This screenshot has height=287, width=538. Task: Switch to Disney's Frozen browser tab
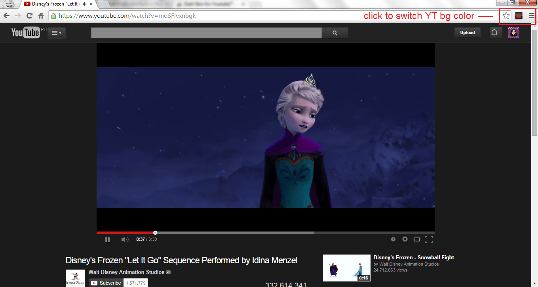pyautogui.click(x=55, y=4)
